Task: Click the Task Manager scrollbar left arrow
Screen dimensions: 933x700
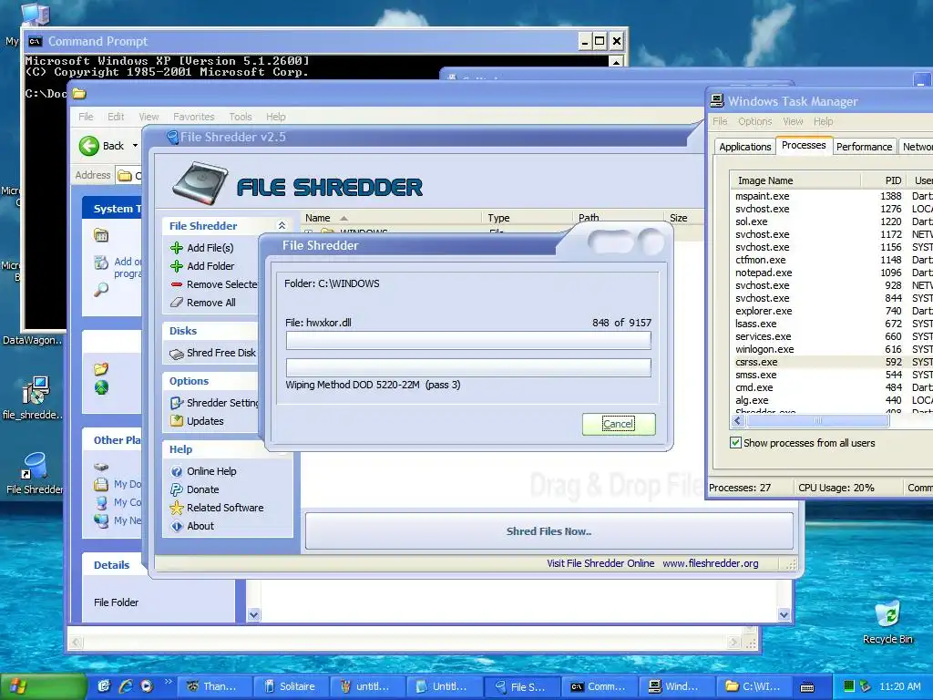Action: pyautogui.click(x=738, y=421)
